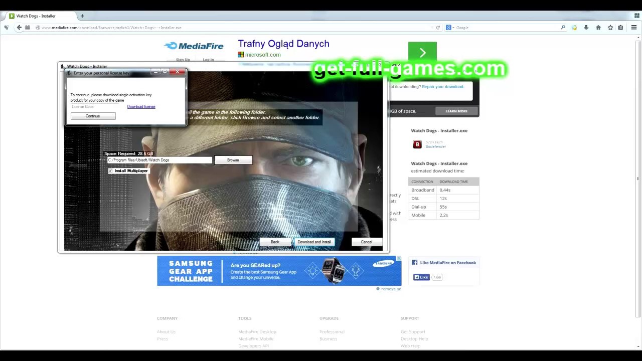Close the license key dialog

(177, 72)
